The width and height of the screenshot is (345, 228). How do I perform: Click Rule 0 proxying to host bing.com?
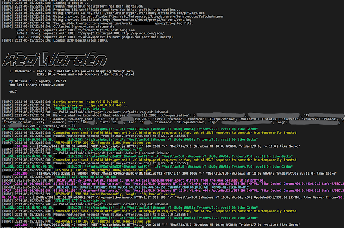point(75,30)
